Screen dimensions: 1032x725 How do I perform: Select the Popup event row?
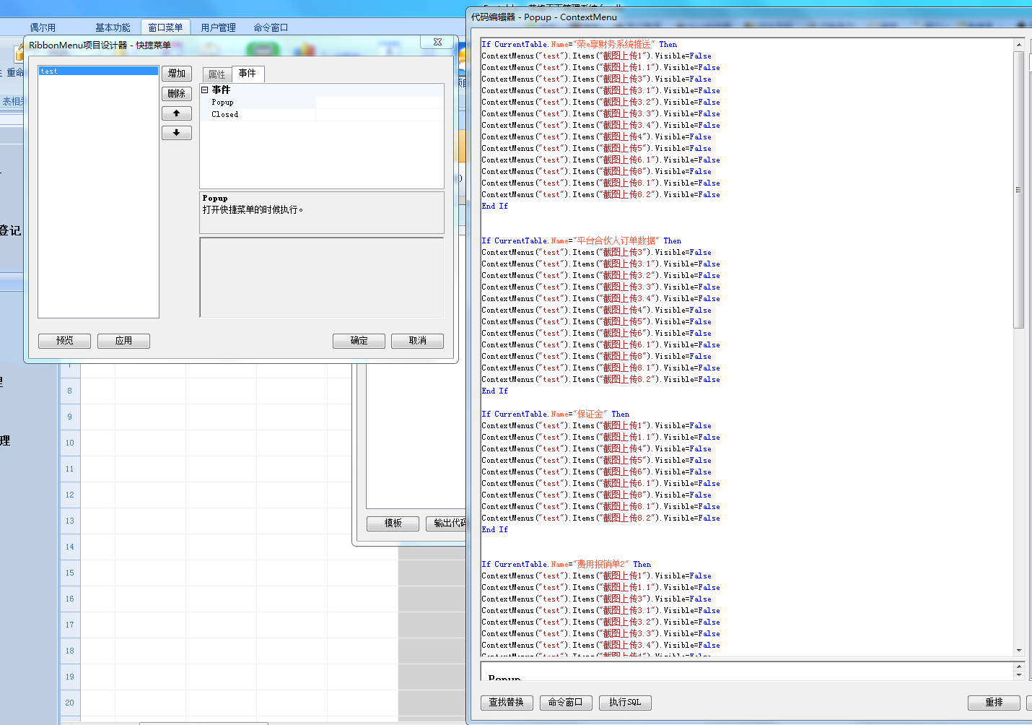tap(322, 103)
